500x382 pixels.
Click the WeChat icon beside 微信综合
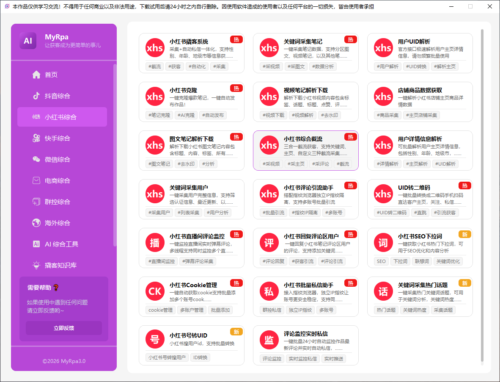tap(36, 159)
